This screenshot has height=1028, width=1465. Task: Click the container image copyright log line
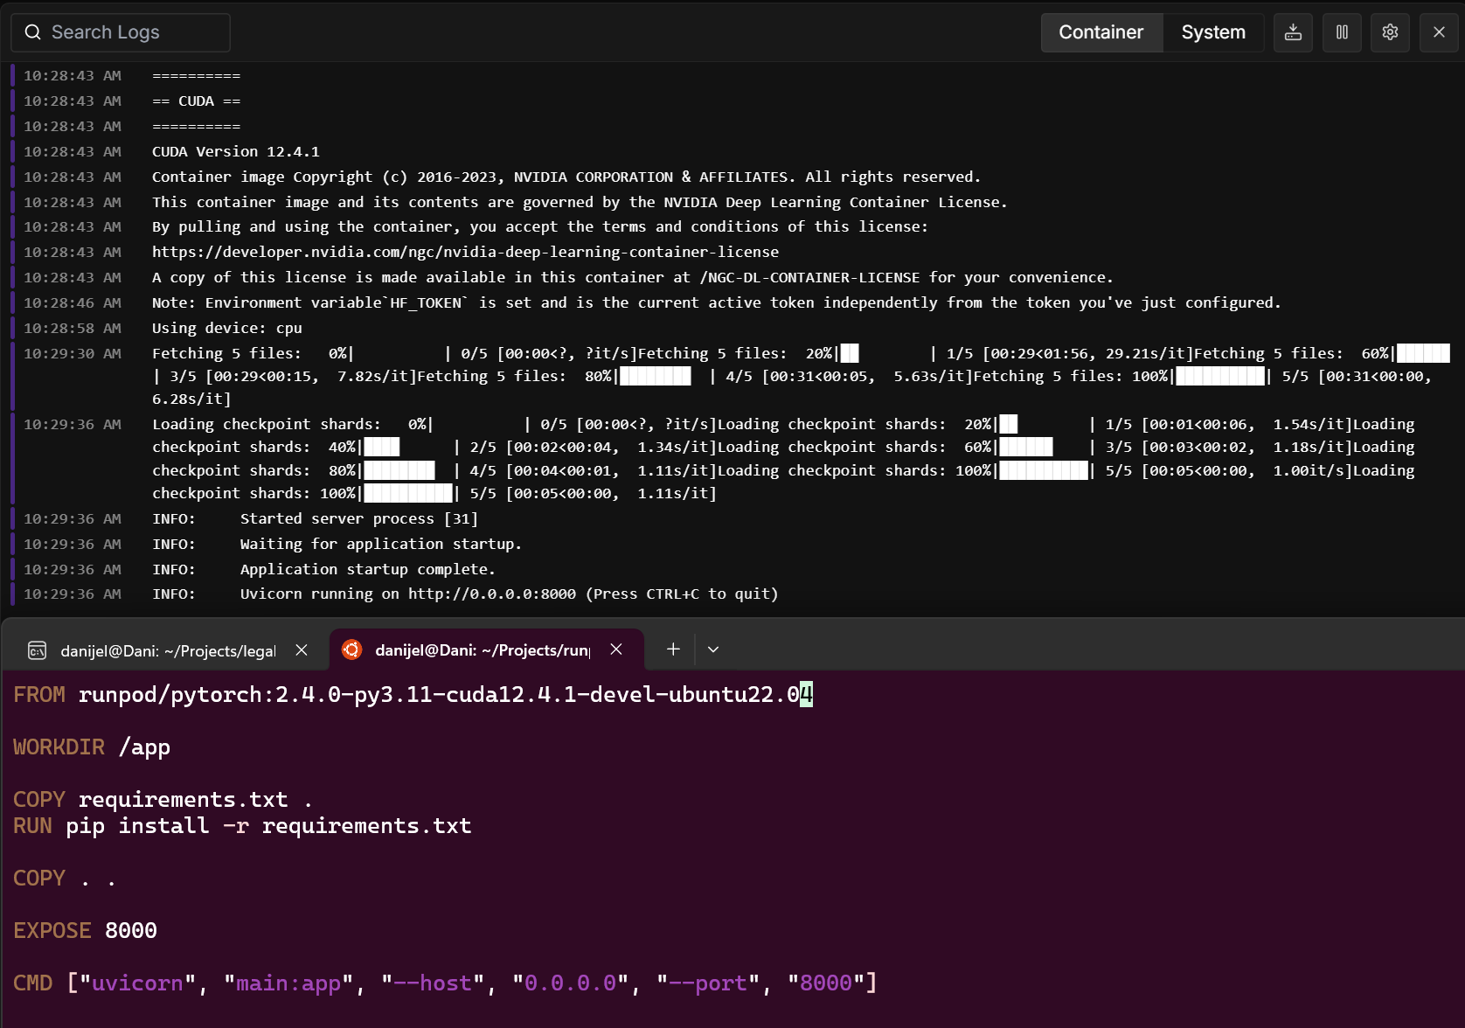coord(566,177)
